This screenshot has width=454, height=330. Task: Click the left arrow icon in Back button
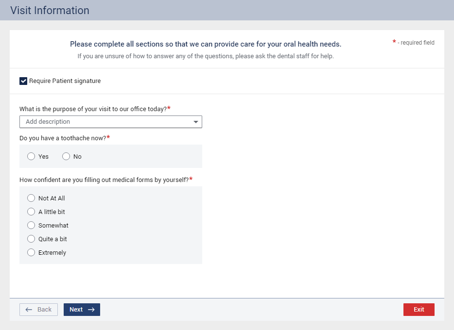29,310
